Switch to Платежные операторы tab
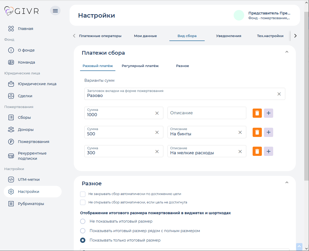 pyautogui.click(x=100, y=36)
